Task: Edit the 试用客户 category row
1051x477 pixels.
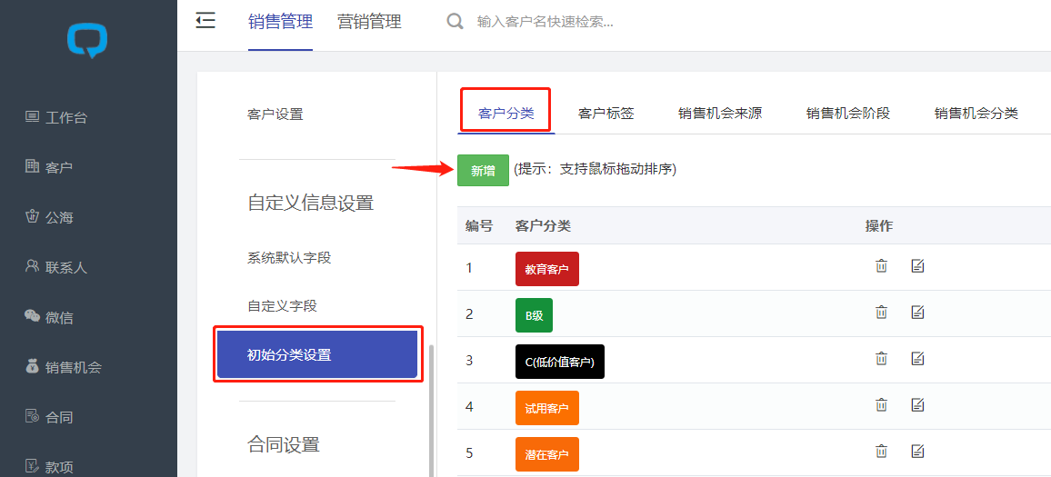Action: pyautogui.click(x=917, y=404)
